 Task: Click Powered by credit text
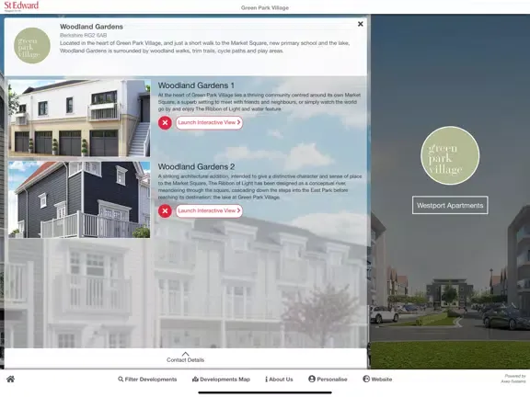513,379
